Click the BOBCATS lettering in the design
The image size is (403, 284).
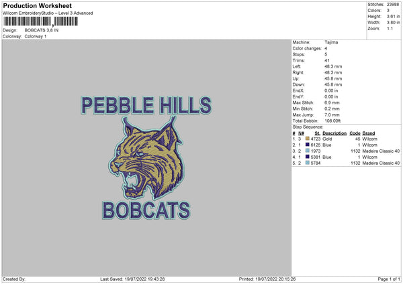(x=146, y=210)
